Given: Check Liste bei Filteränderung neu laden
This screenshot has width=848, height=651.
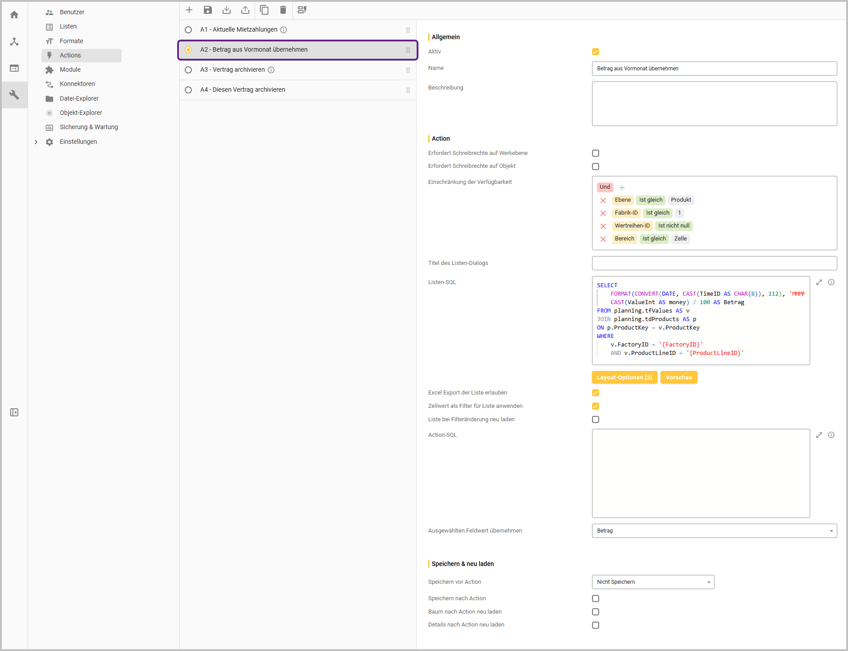Looking at the screenshot, I should 596,419.
